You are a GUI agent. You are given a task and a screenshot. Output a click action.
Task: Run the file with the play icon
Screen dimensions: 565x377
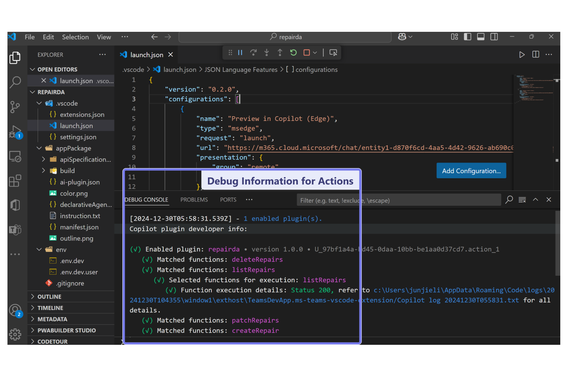tap(522, 55)
